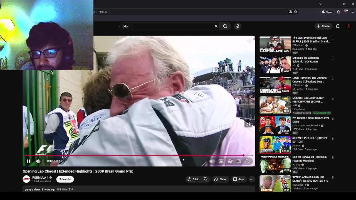Image resolution: width=356 pixels, height=200 pixels.
Task: Click browser install app icon
Action: (290, 12)
